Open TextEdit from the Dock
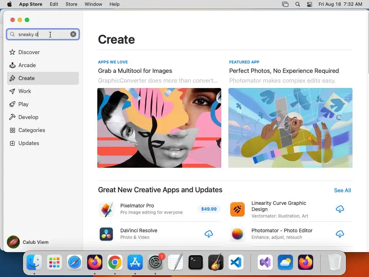 175,262
